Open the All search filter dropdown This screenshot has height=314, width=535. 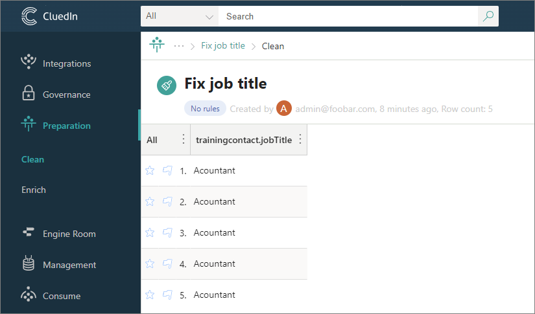click(x=180, y=16)
